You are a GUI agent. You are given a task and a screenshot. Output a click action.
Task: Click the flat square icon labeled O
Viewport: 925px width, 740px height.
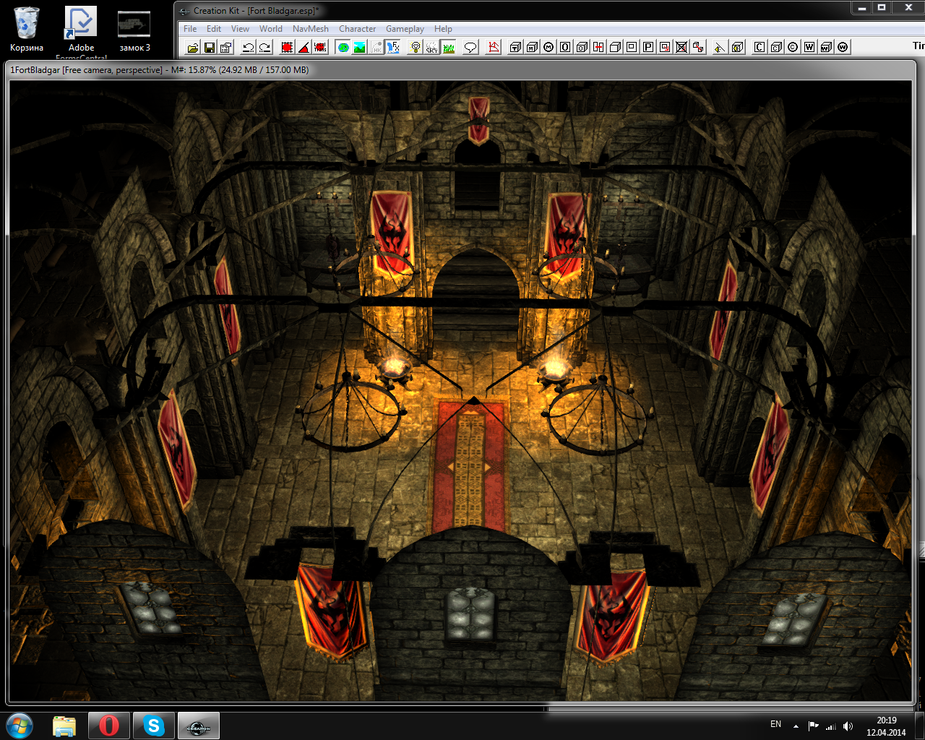(x=565, y=47)
